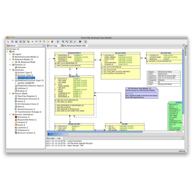Select Distinct Types in the tree
The width and height of the screenshot is (193, 193).
pos(23,73)
